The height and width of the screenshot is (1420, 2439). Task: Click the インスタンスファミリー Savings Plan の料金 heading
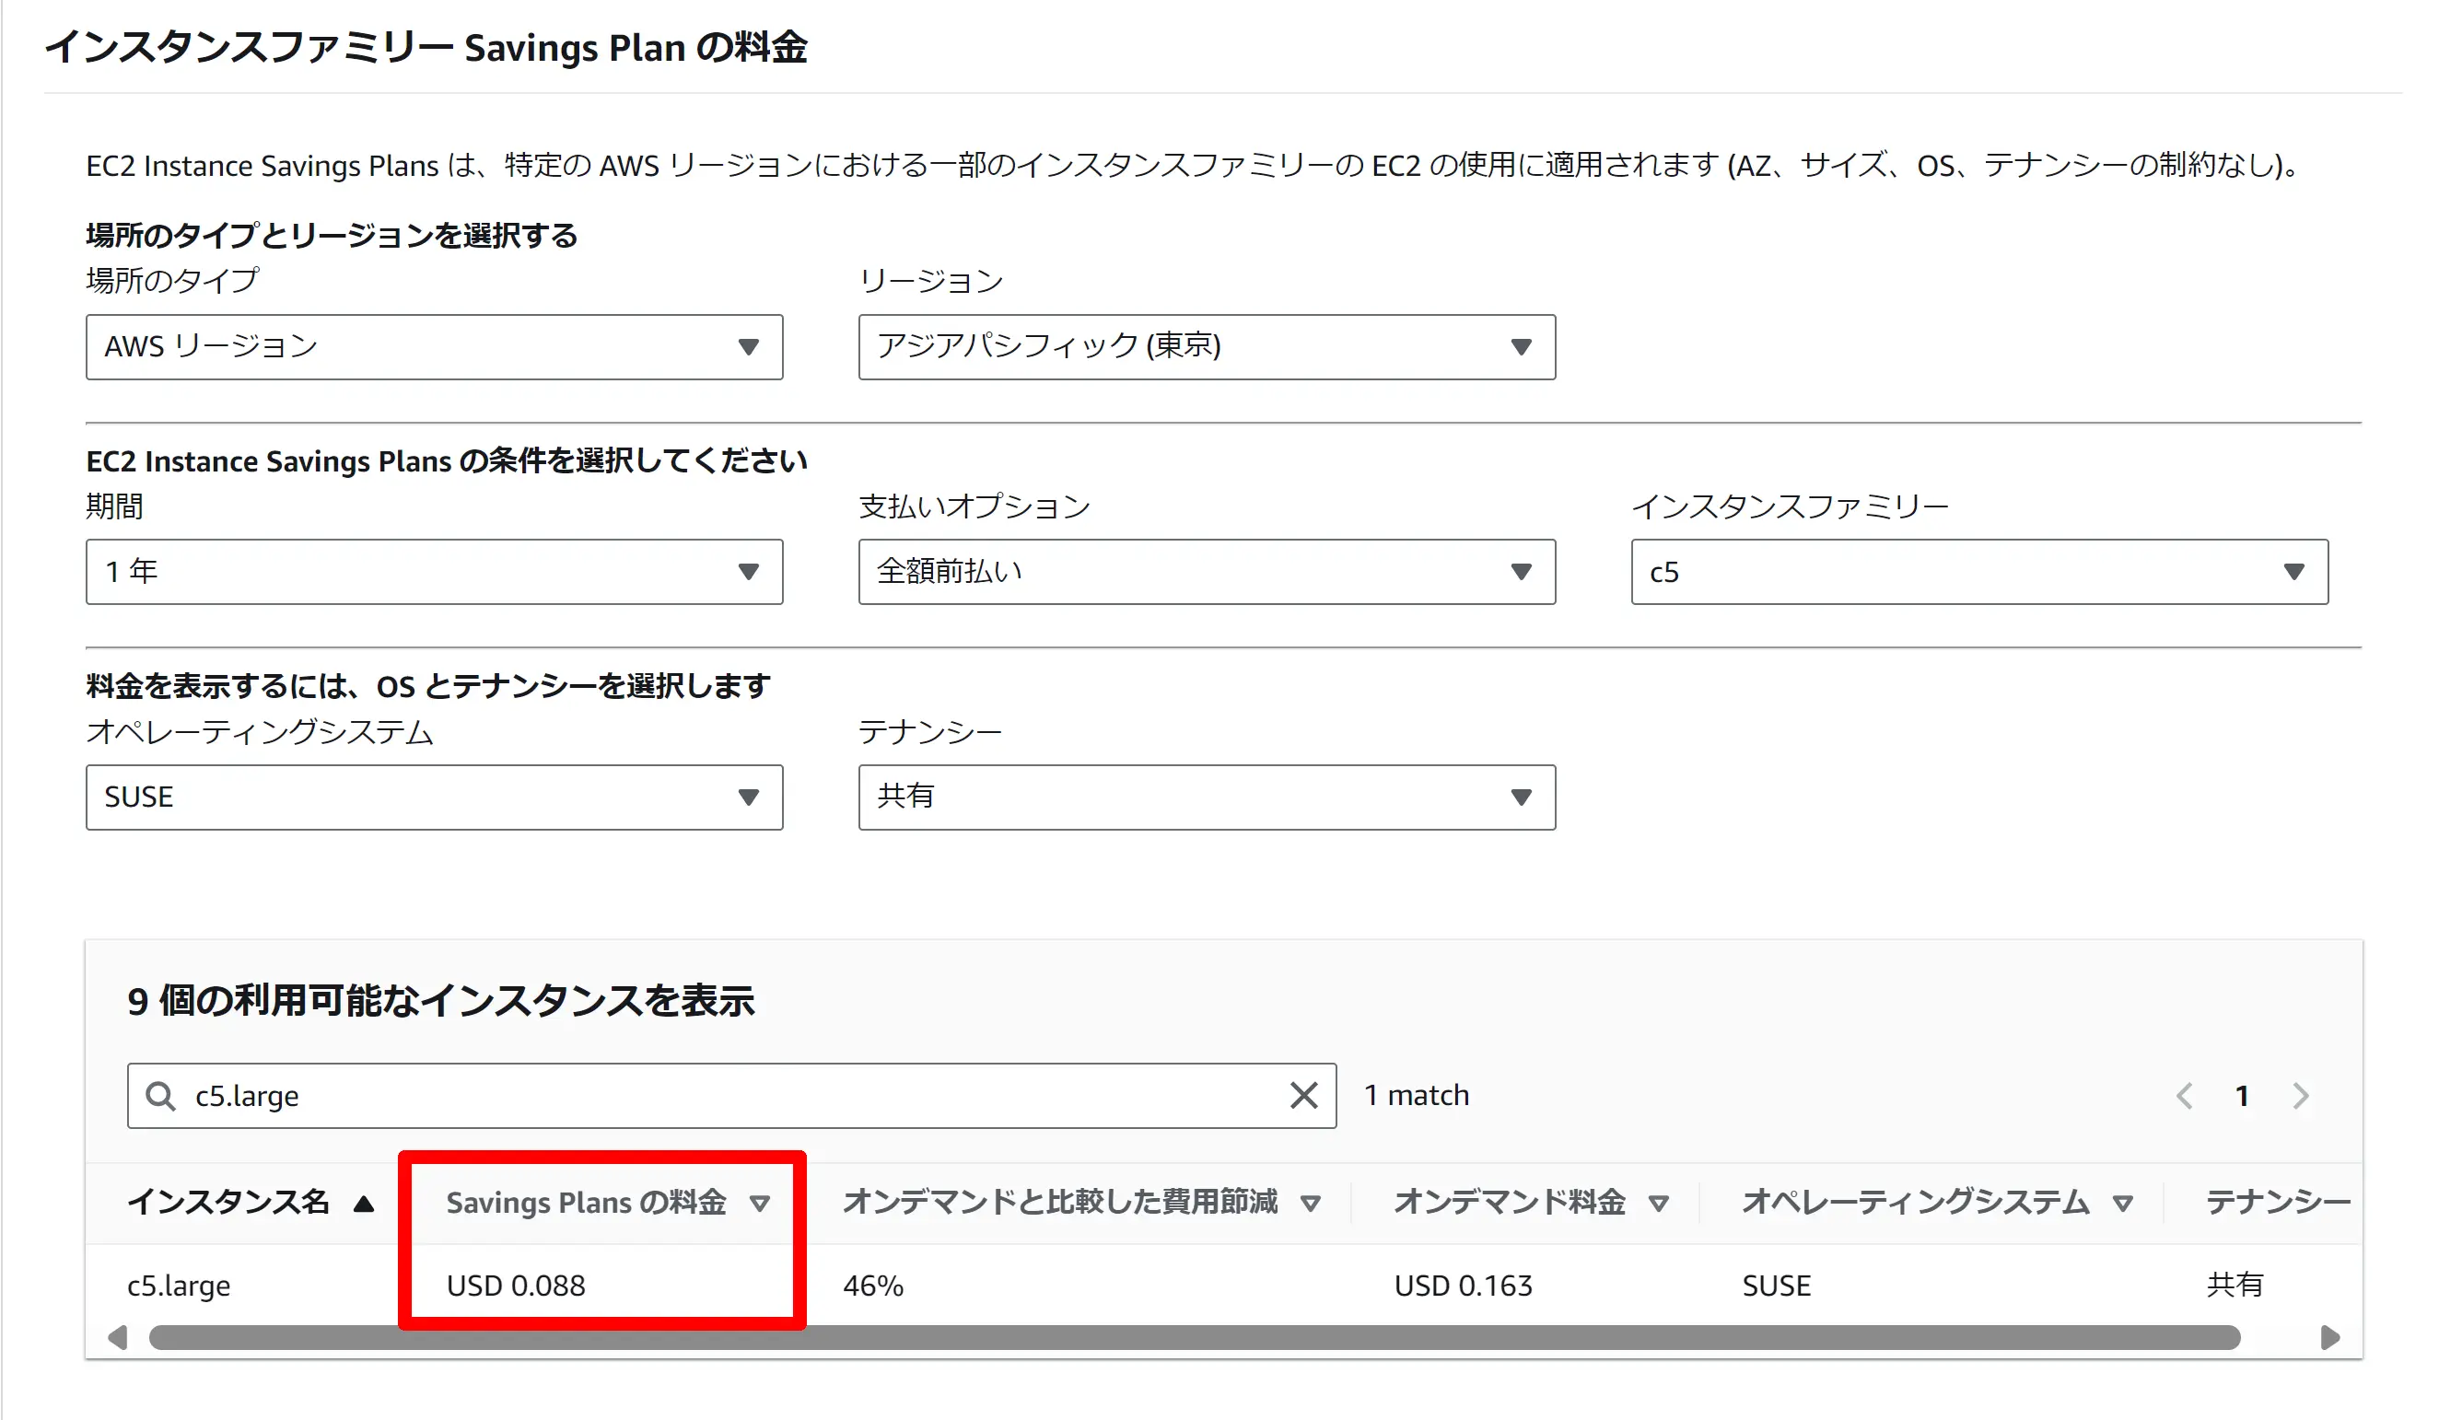(426, 48)
